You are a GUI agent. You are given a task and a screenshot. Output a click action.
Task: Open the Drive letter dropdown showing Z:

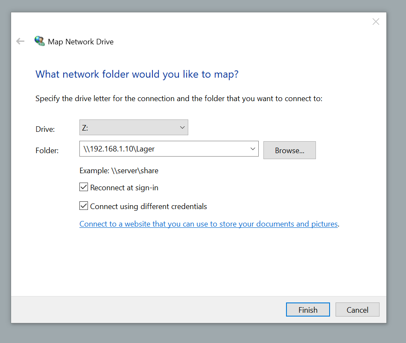[133, 128]
